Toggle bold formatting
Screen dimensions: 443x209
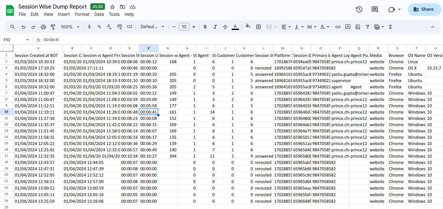point(205,27)
